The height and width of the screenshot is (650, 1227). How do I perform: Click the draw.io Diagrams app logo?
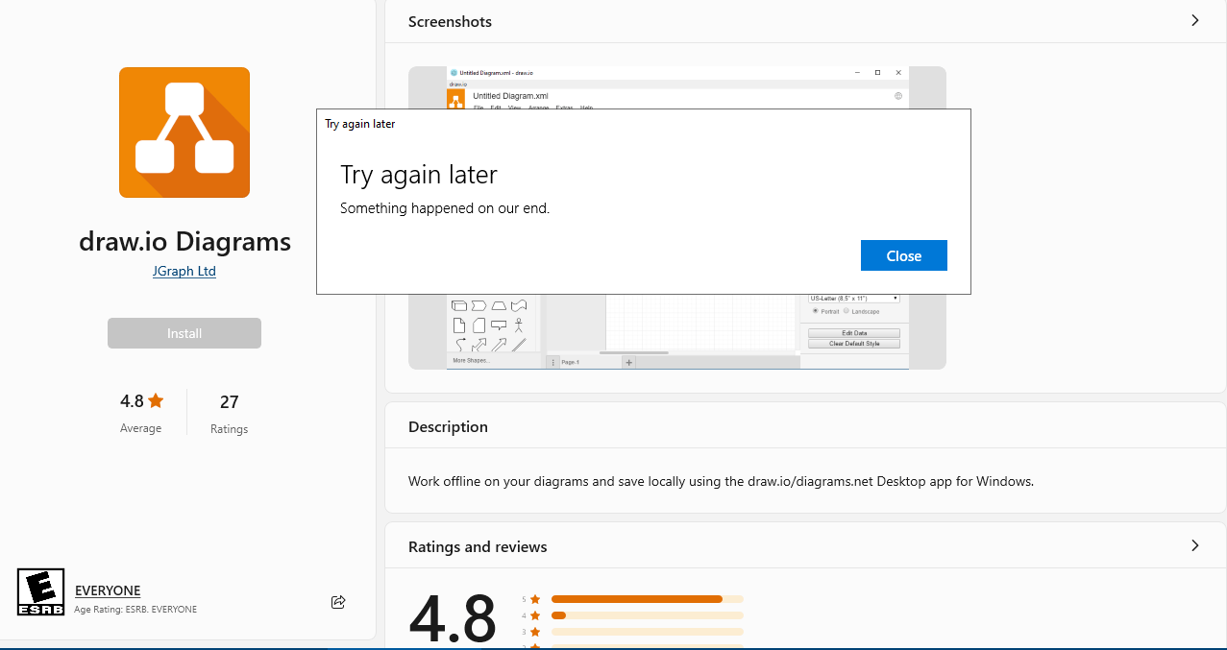pyautogui.click(x=184, y=132)
